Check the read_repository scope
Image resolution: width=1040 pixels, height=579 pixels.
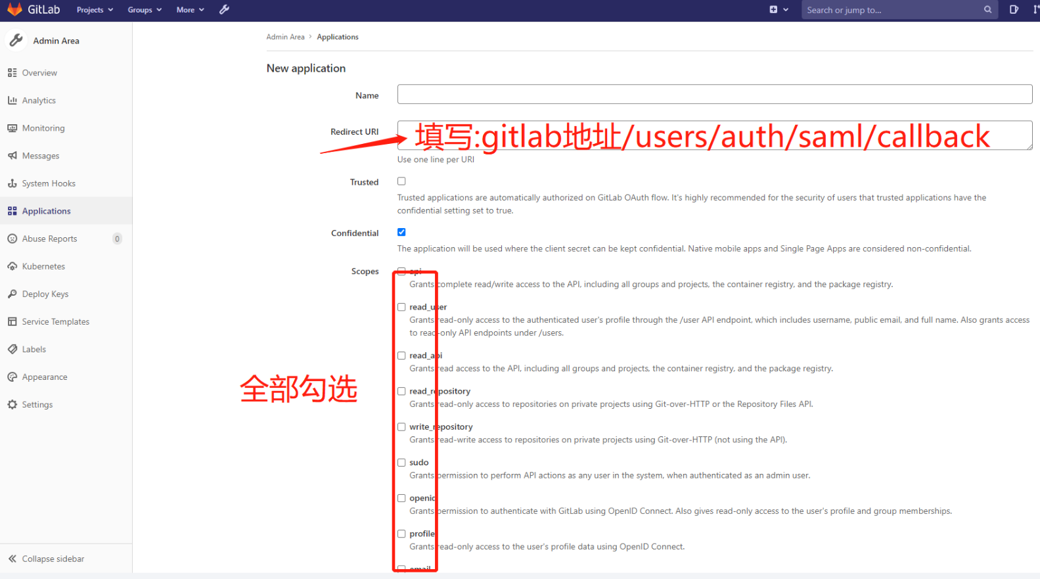pyautogui.click(x=401, y=391)
